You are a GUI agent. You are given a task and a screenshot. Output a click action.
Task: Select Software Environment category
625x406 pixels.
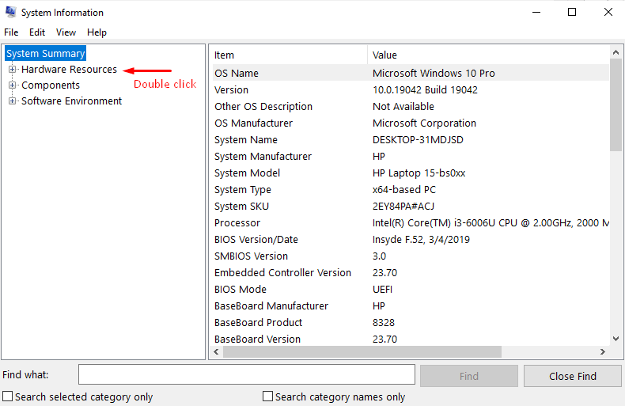pyautogui.click(x=71, y=101)
